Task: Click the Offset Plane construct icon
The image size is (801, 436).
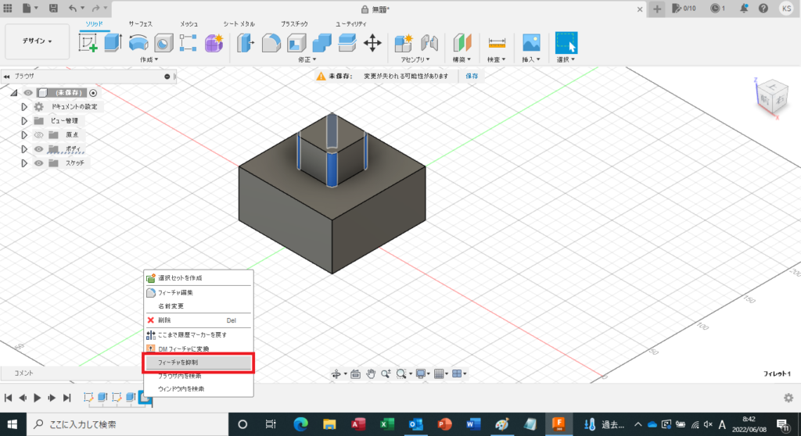Action: click(462, 43)
